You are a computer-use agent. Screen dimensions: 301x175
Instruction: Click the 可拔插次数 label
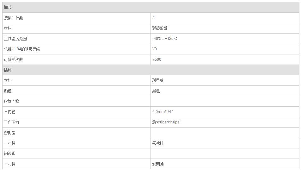[x=13, y=59]
